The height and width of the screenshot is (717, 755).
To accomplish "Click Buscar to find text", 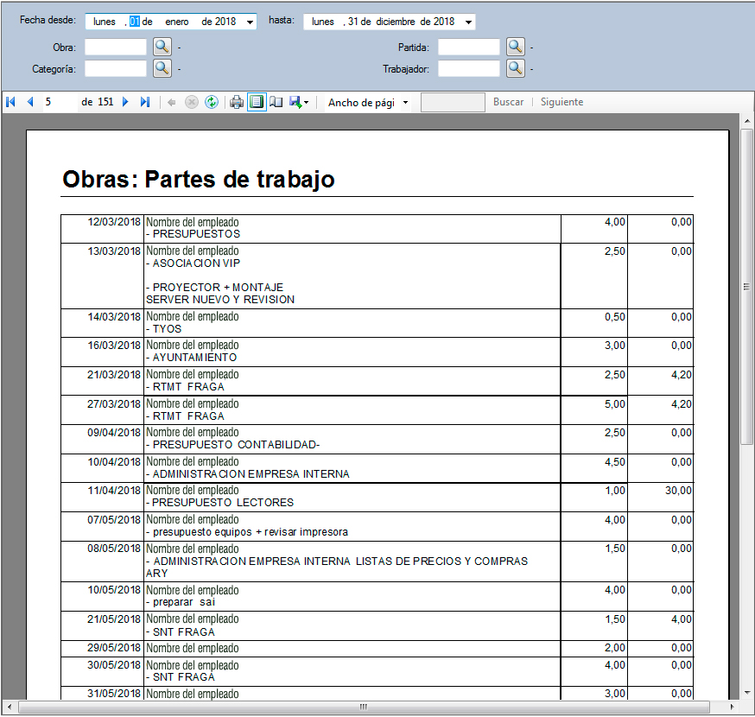I will pyautogui.click(x=509, y=102).
